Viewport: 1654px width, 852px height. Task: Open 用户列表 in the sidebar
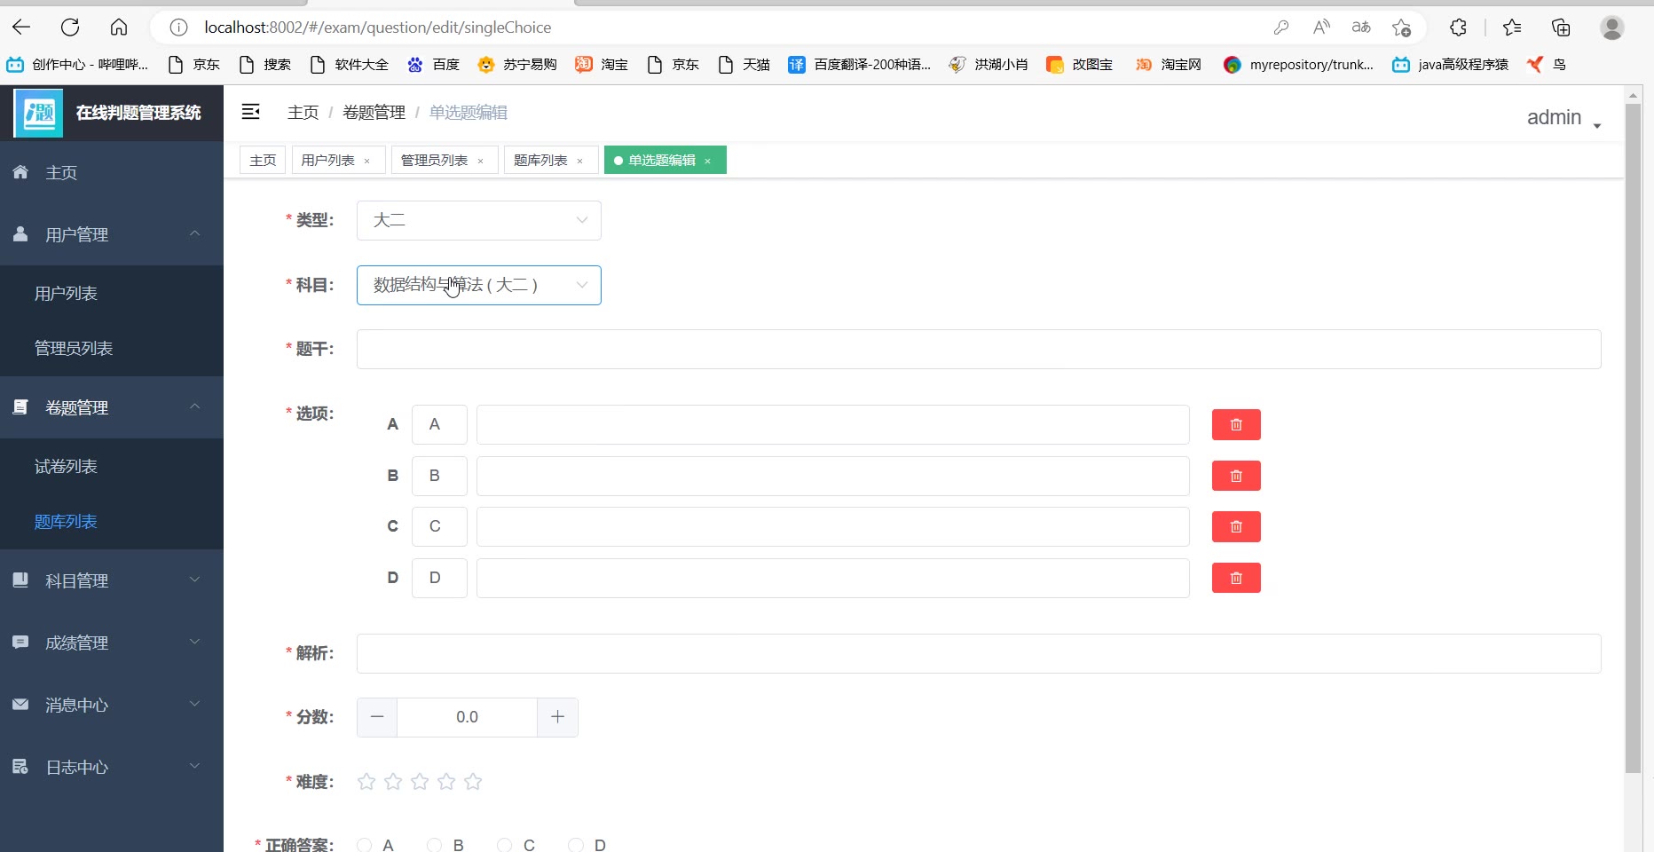pos(112,293)
